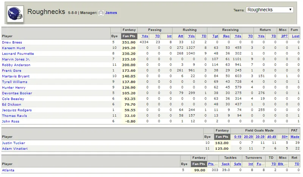303x177 pixels.
Task: Sort by Rushing Att column
Action: tap(181, 36)
